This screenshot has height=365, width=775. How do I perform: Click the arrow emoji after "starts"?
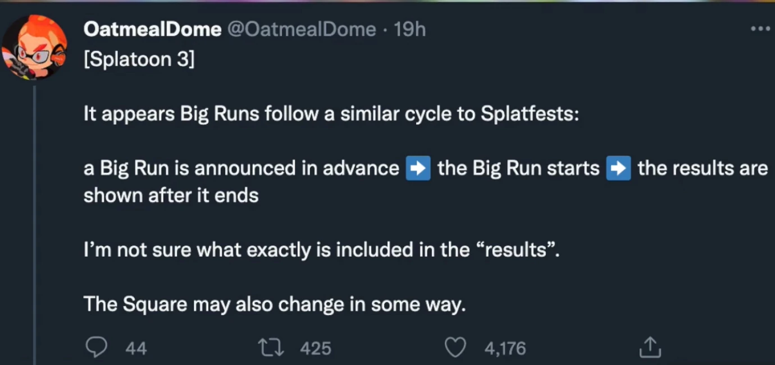(x=618, y=168)
